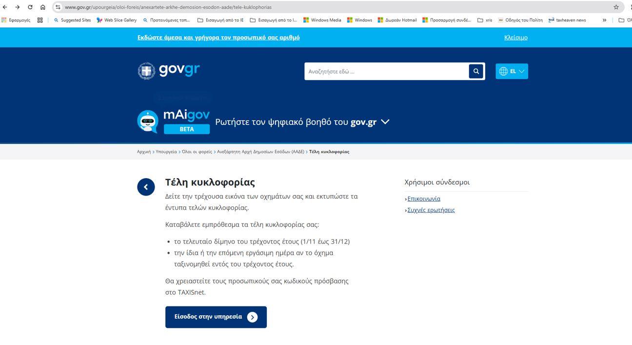Reload the current page
Image resolution: width=632 pixels, height=345 pixels.
coord(30,7)
